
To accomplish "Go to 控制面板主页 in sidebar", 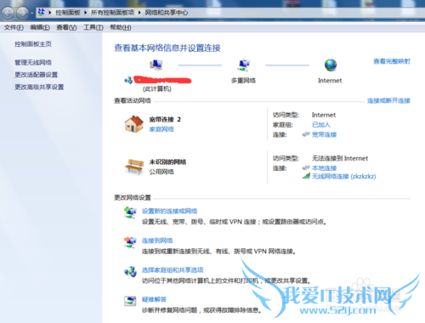I will point(33,44).
